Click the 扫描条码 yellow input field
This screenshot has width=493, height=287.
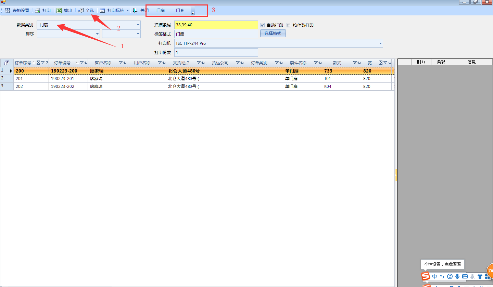point(216,25)
